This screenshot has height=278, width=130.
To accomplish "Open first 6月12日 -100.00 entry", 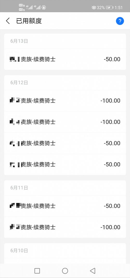I will [x=65, y=101].
